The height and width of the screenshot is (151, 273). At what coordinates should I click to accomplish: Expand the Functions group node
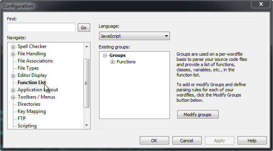[112, 62]
